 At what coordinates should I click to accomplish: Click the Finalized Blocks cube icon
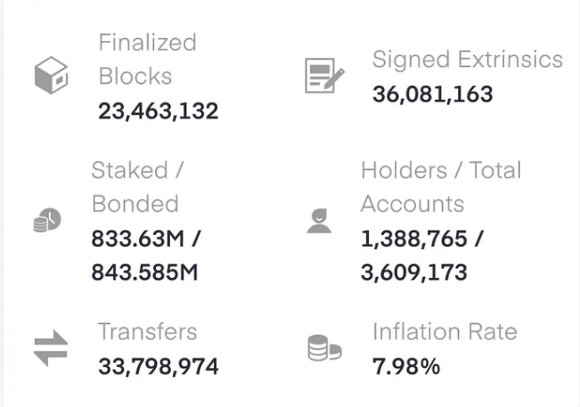tap(51, 75)
